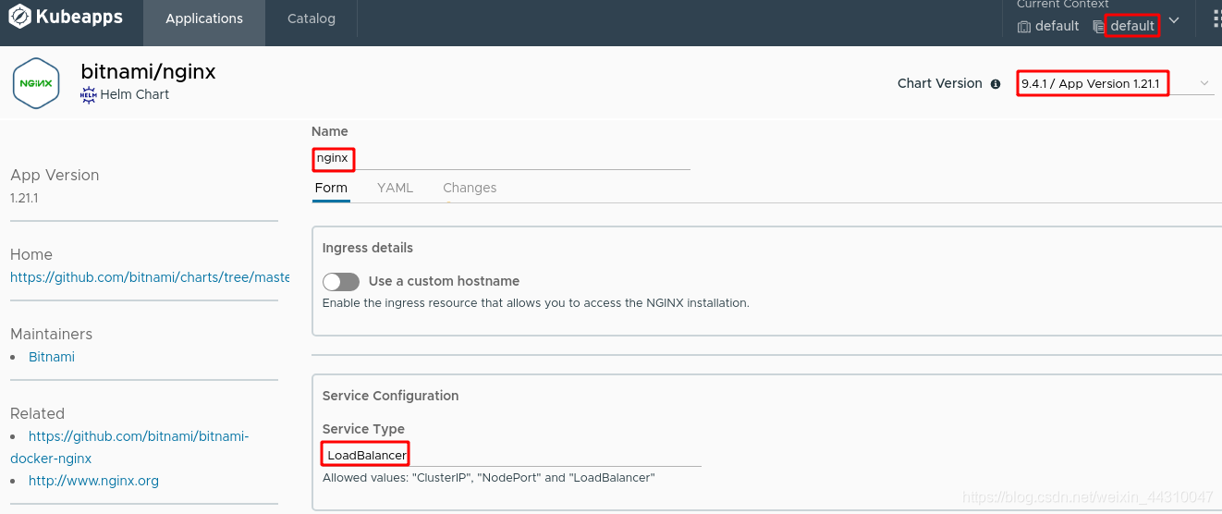Click the Ingress details heading

coord(368,248)
